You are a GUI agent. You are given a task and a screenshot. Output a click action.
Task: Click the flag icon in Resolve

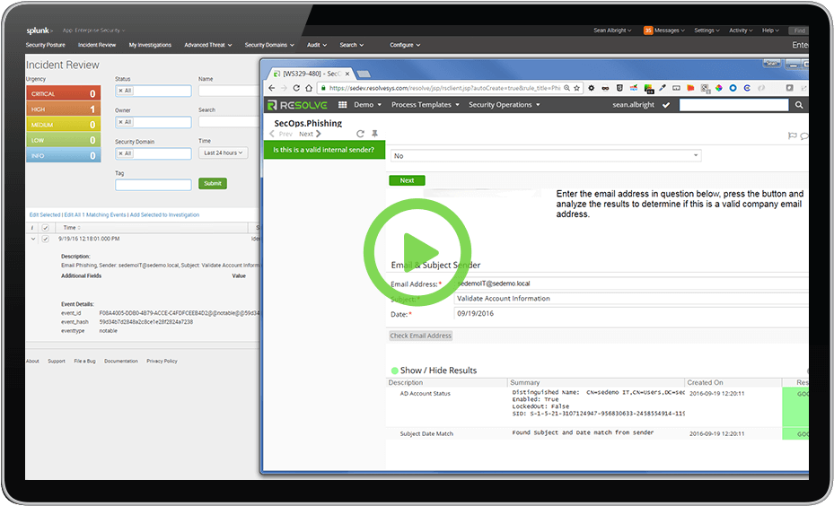(792, 136)
